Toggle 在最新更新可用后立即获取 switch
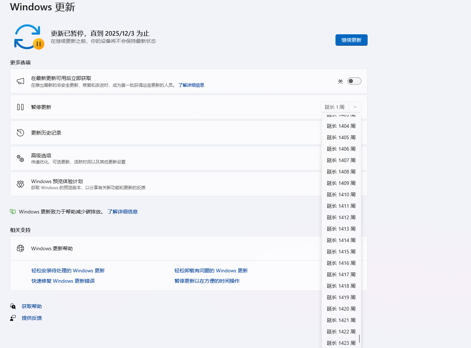This screenshot has width=471, height=348. pyautogui.click(x=354, y=81)
